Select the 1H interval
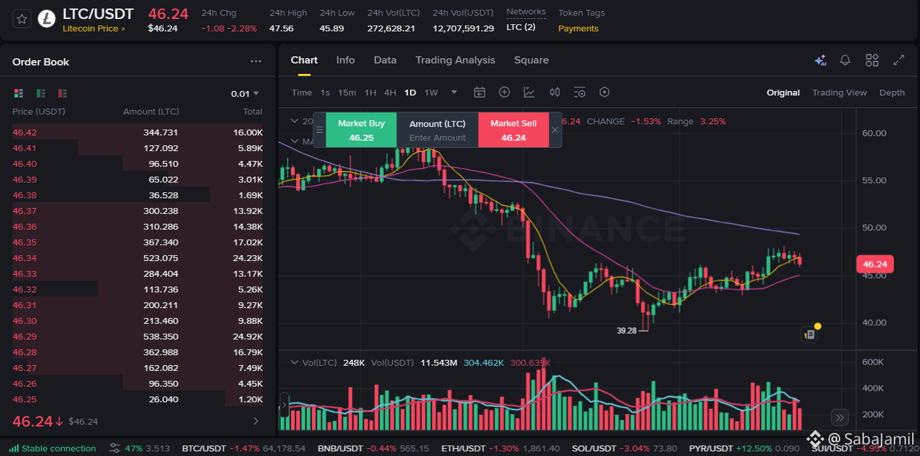This screenshot has height=456, width=920. tap(370, 92)
